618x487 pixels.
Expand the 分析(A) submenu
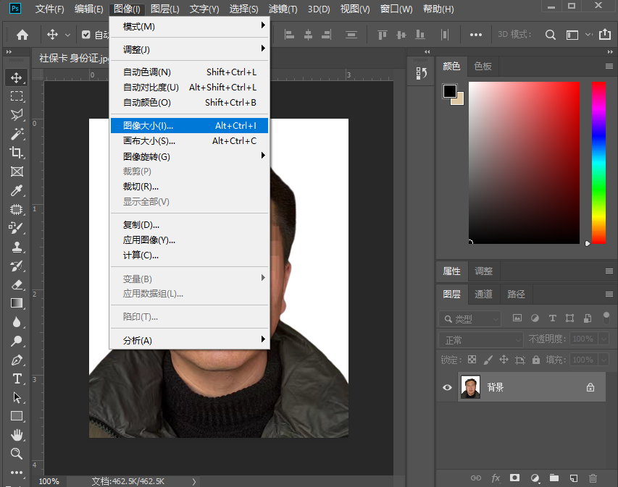point(190,341)
